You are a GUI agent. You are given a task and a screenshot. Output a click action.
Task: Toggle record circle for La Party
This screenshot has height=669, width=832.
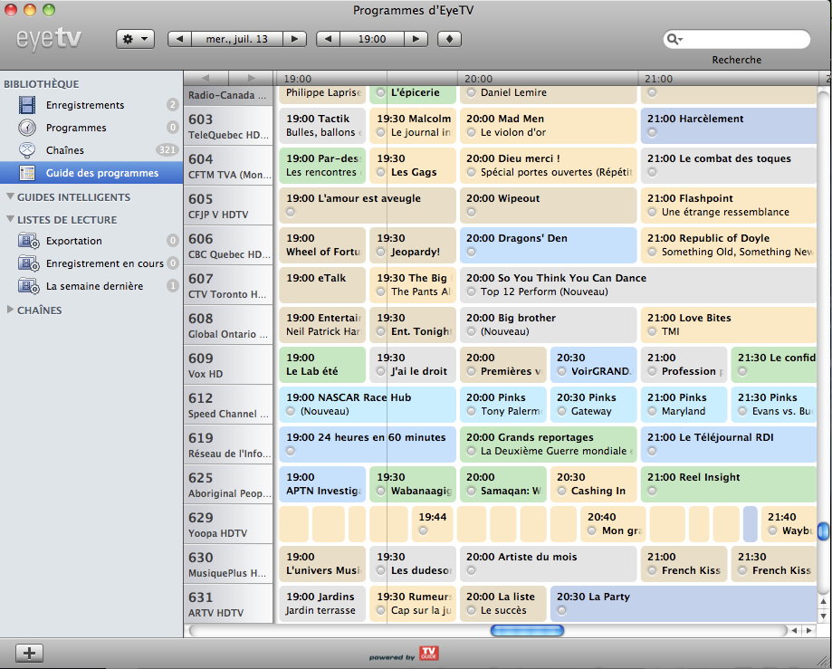click(561, 610)
